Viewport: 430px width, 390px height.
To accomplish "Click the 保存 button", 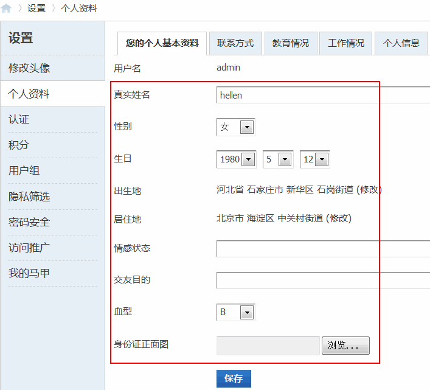I will coord(234,378).
